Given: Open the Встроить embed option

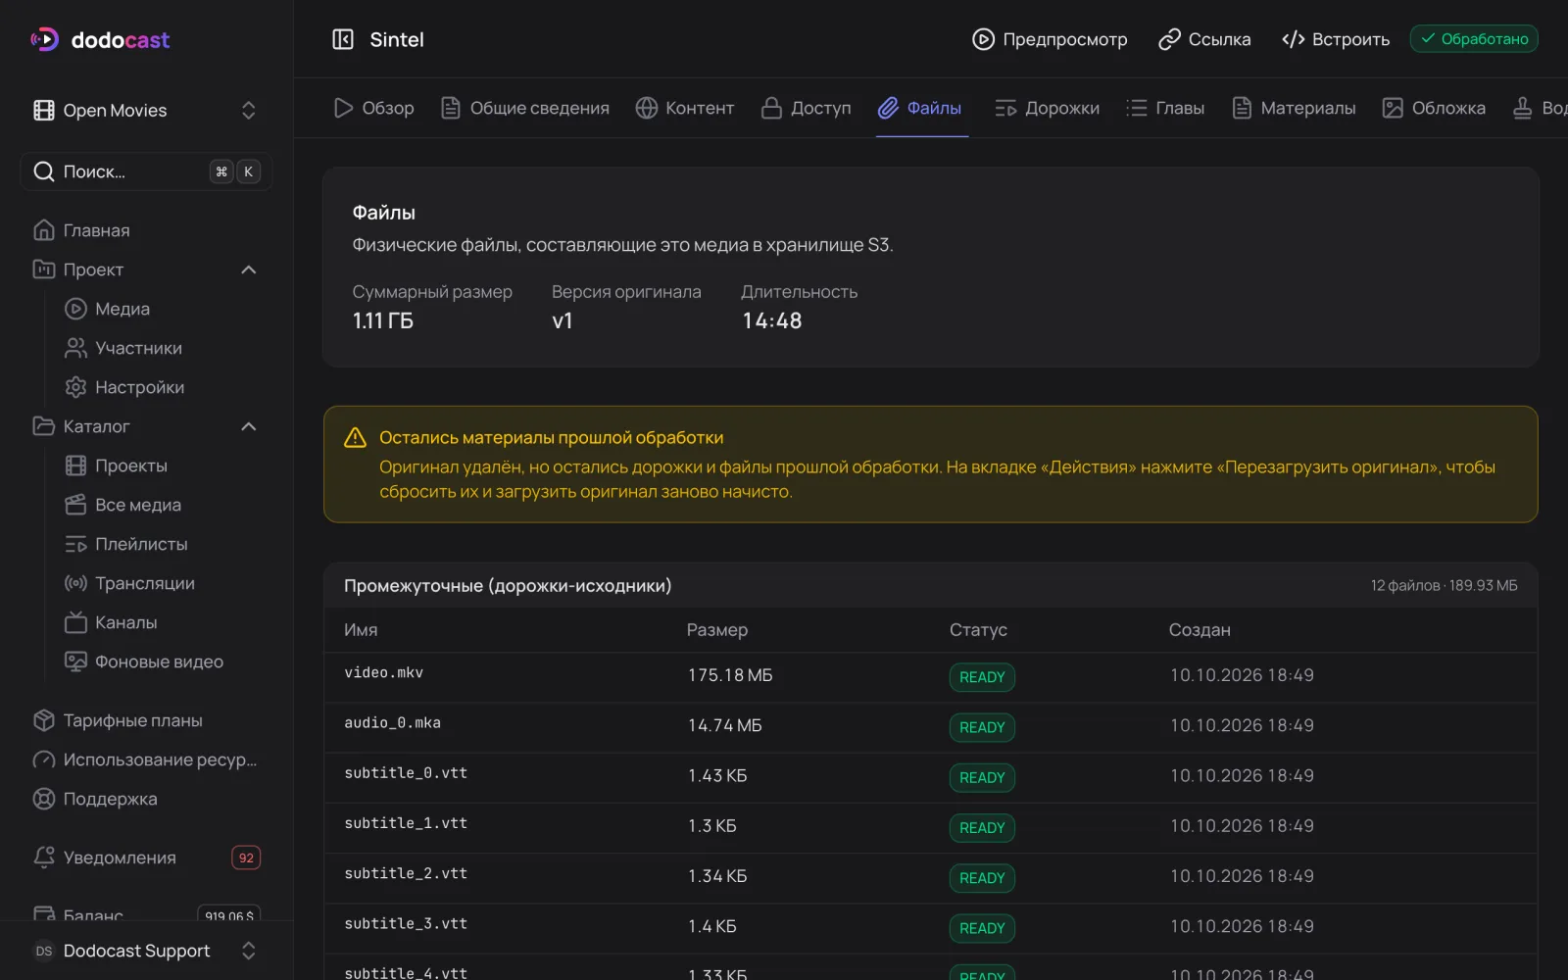Looking at the screenshot, I should 1336,39.
